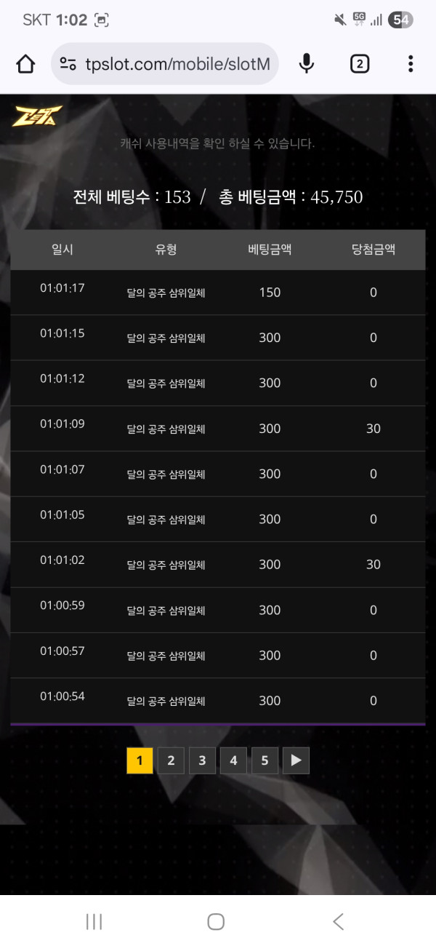Tap the browser home icon
Image resolution: width=436 pixels, height=946 pixels.
point(25,64)
